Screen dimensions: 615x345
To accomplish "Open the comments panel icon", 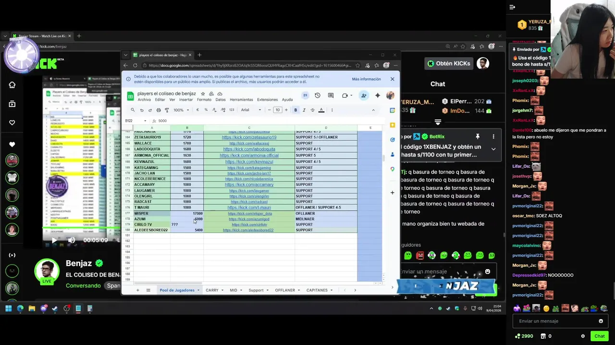I will [331, 96].
